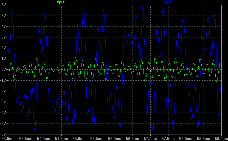This screenshot has height=141, width=228.
Task: Click the 56.5ms time axis label
Action: 133,139
